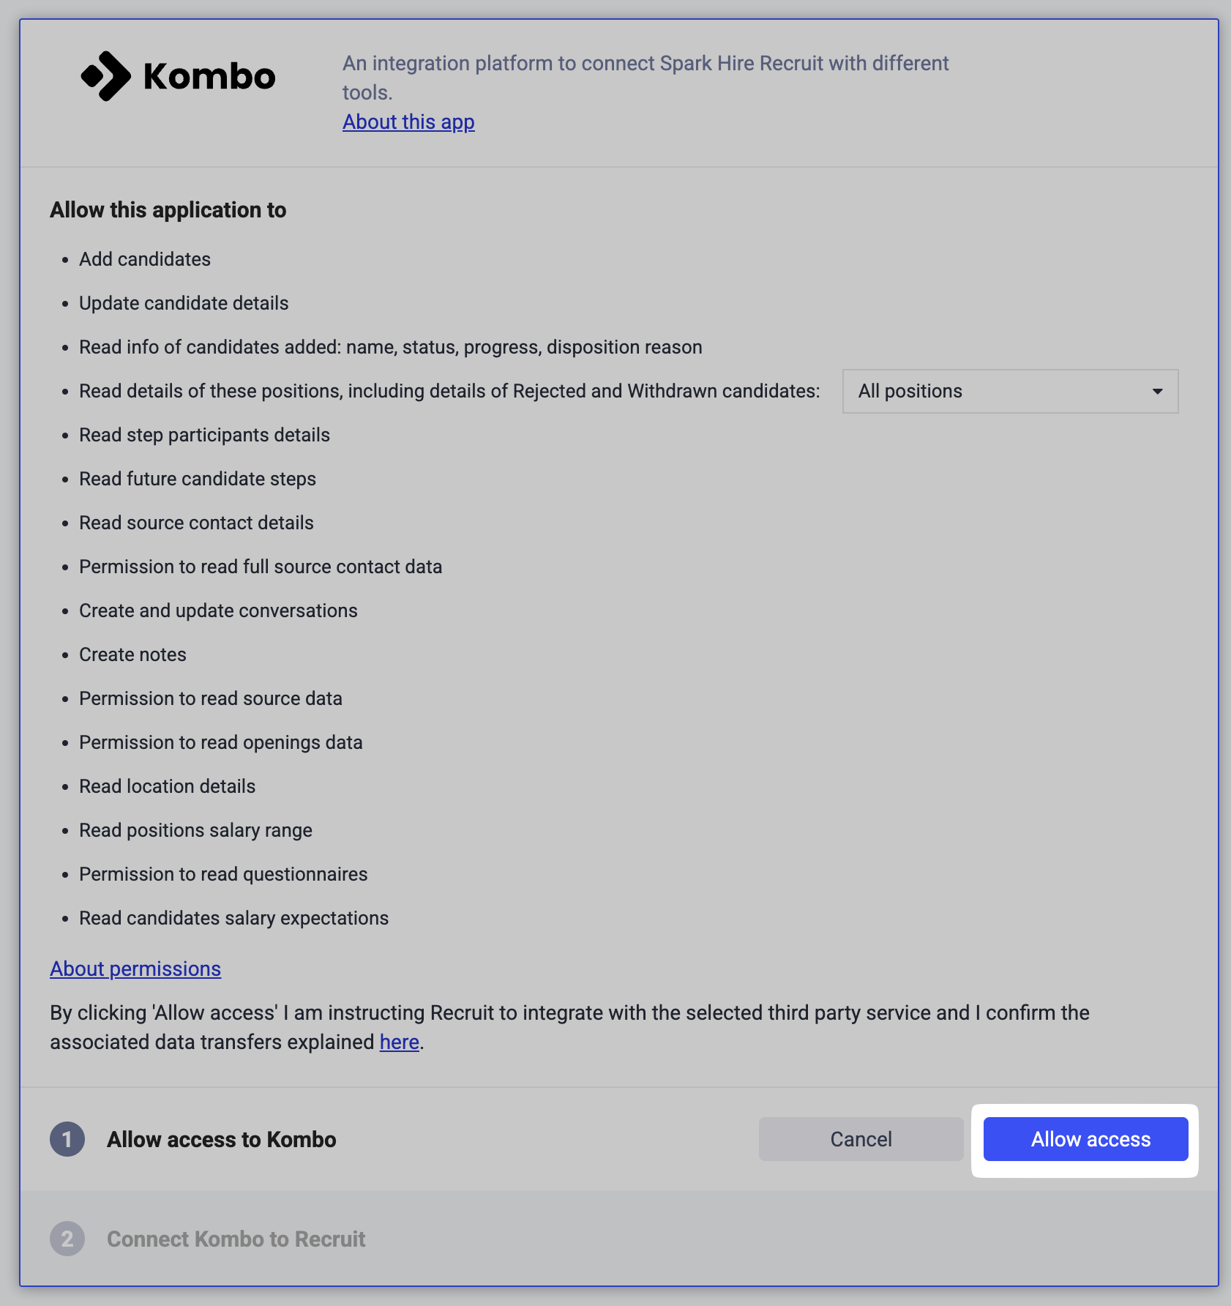Click the Kombo wordmark text
Image resolution: width=1231 pixels, height=1306 pixels.
pyautogui.click(x=209, y=77)
